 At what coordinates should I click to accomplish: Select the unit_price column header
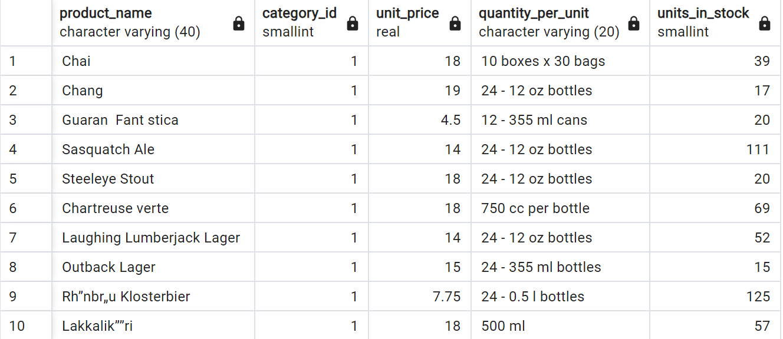pos(420,23)
